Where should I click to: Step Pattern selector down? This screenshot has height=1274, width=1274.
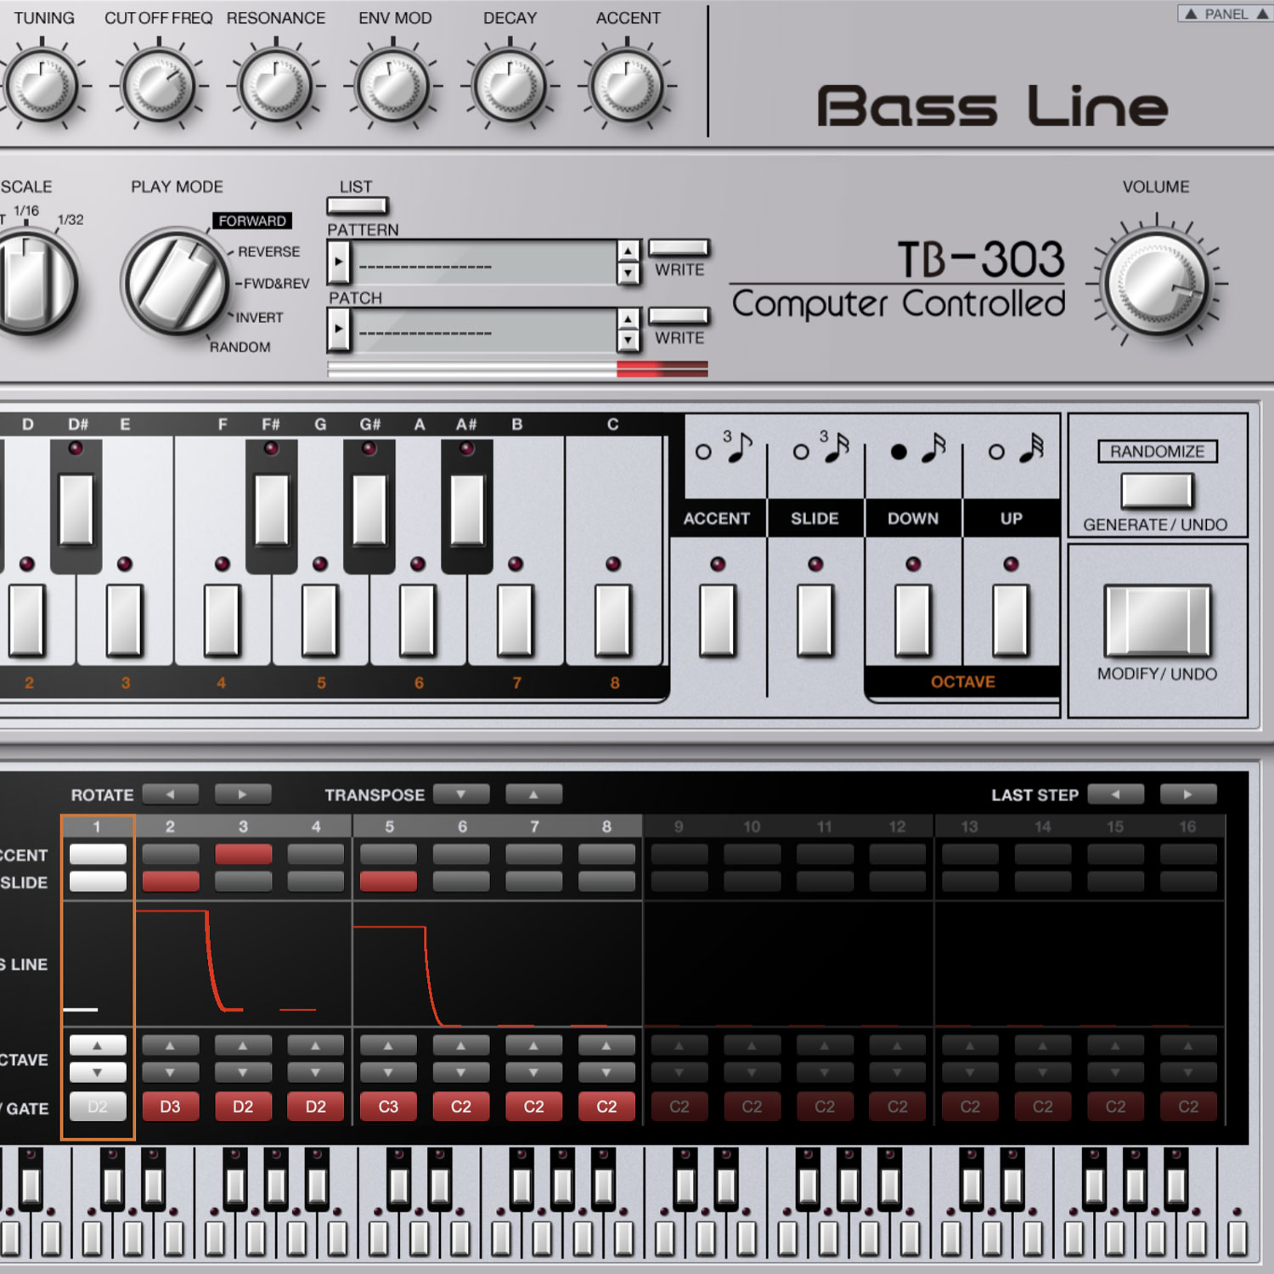[x=628, y=273]
